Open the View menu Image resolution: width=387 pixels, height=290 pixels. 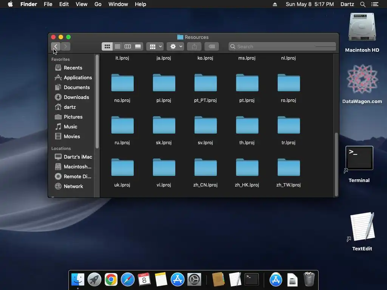click(x=82, y=4)
